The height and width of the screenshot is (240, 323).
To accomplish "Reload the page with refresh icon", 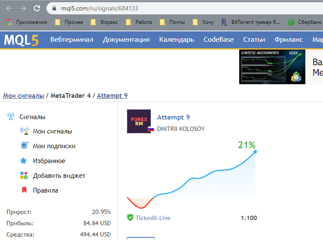I will [x=37, y=8].
